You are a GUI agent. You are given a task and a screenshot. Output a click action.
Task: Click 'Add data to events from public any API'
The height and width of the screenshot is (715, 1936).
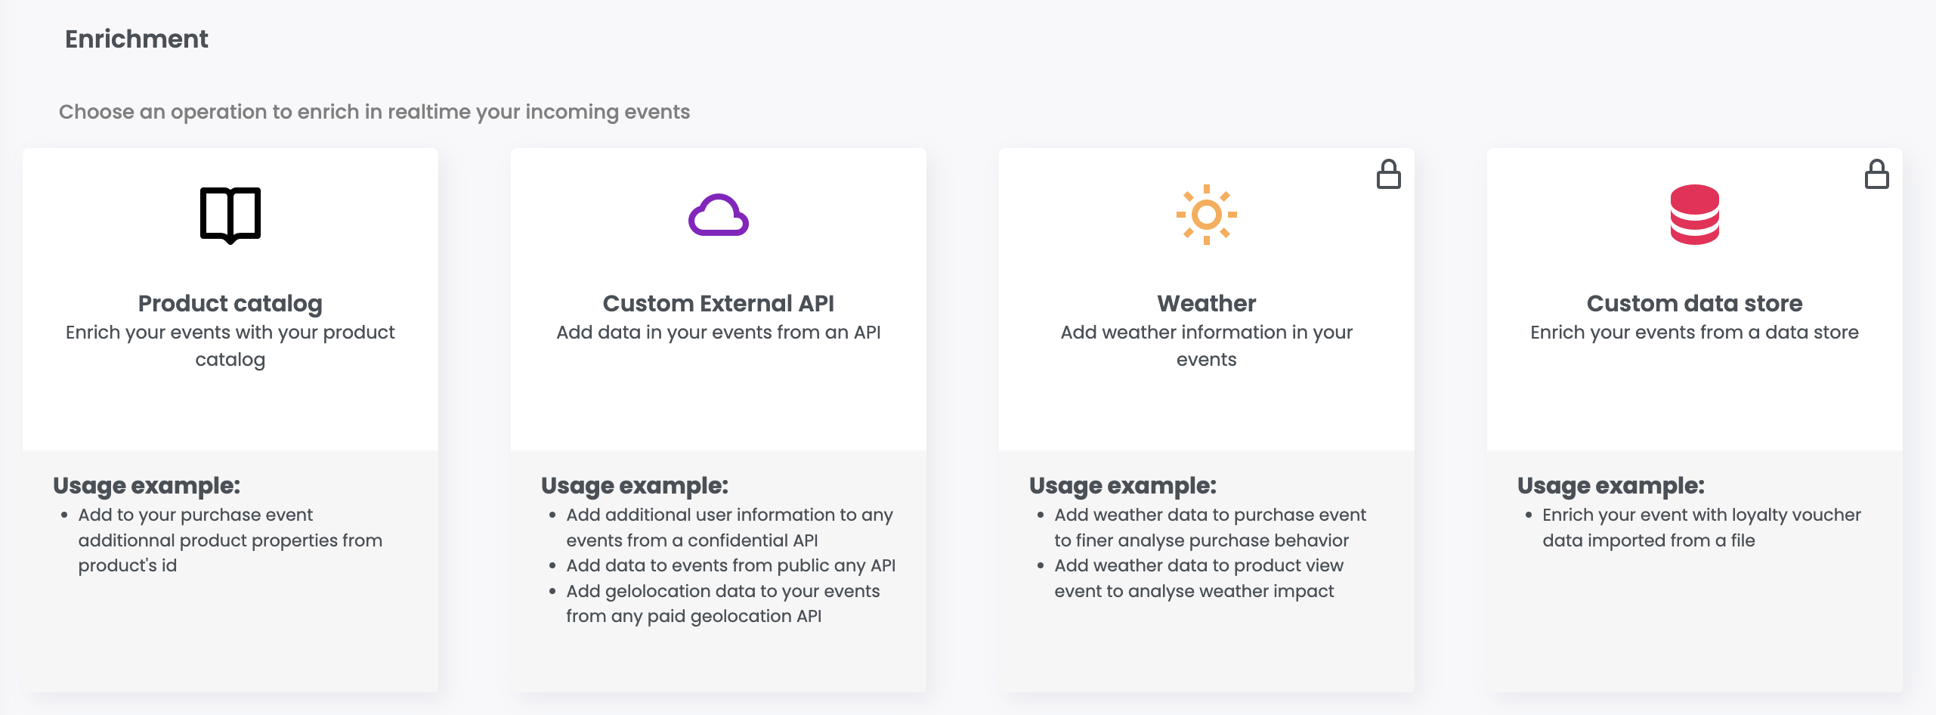click(731, 565)
